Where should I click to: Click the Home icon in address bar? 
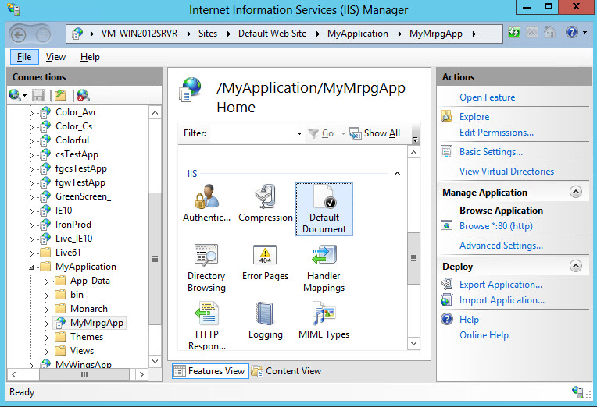549,32
